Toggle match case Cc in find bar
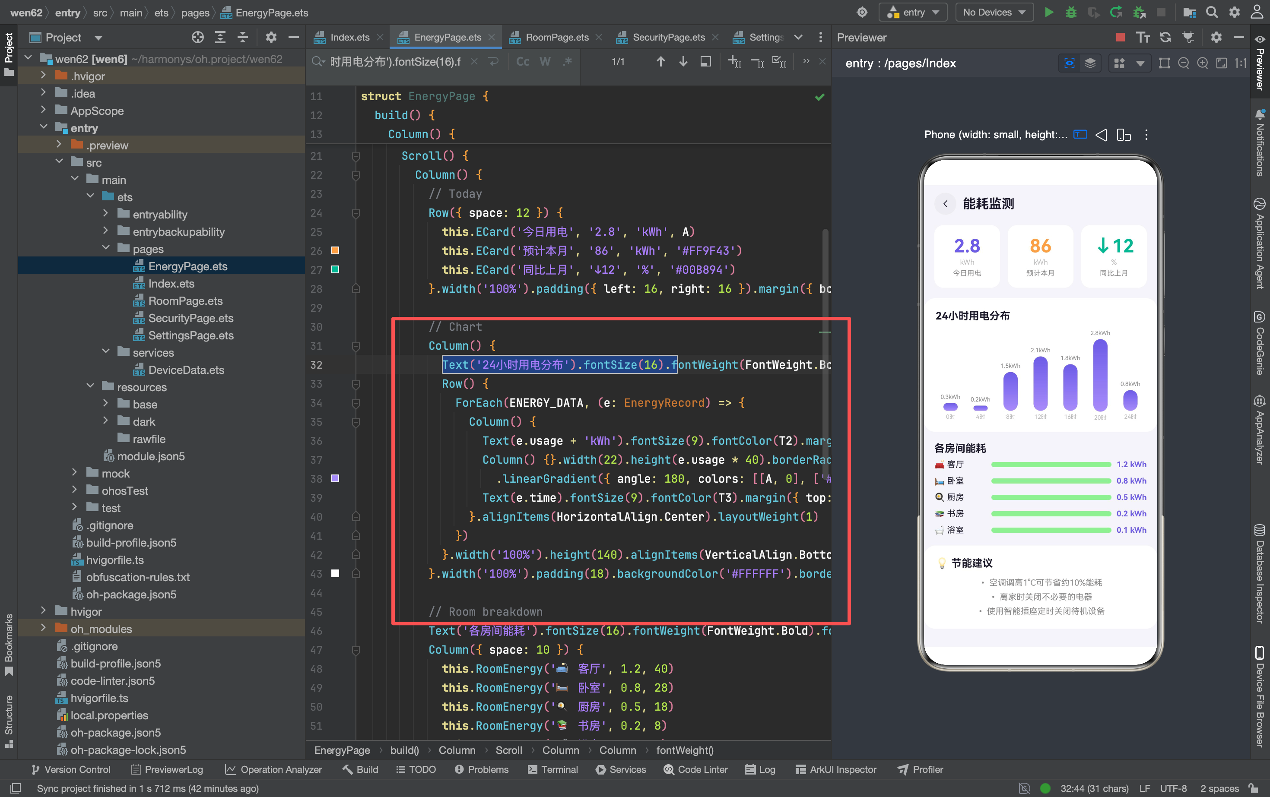 tap(523, 62)
